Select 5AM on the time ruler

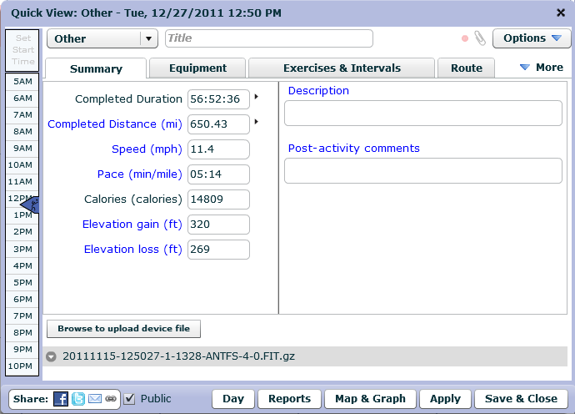tap(22, 82)
